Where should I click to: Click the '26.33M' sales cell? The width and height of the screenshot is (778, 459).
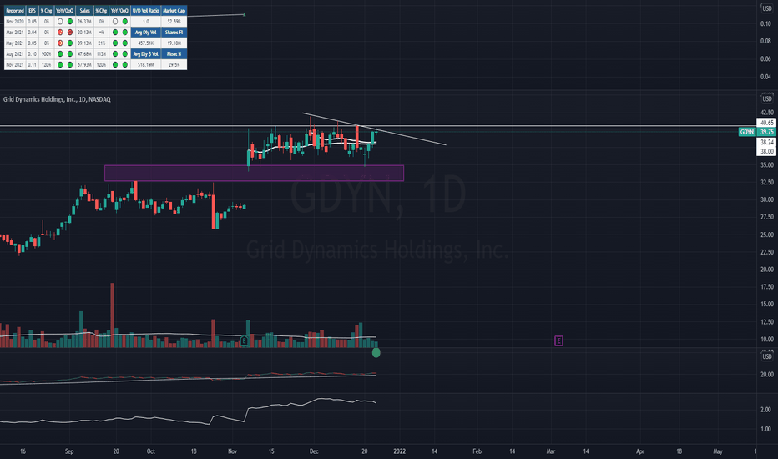click(x=85, y=22)
